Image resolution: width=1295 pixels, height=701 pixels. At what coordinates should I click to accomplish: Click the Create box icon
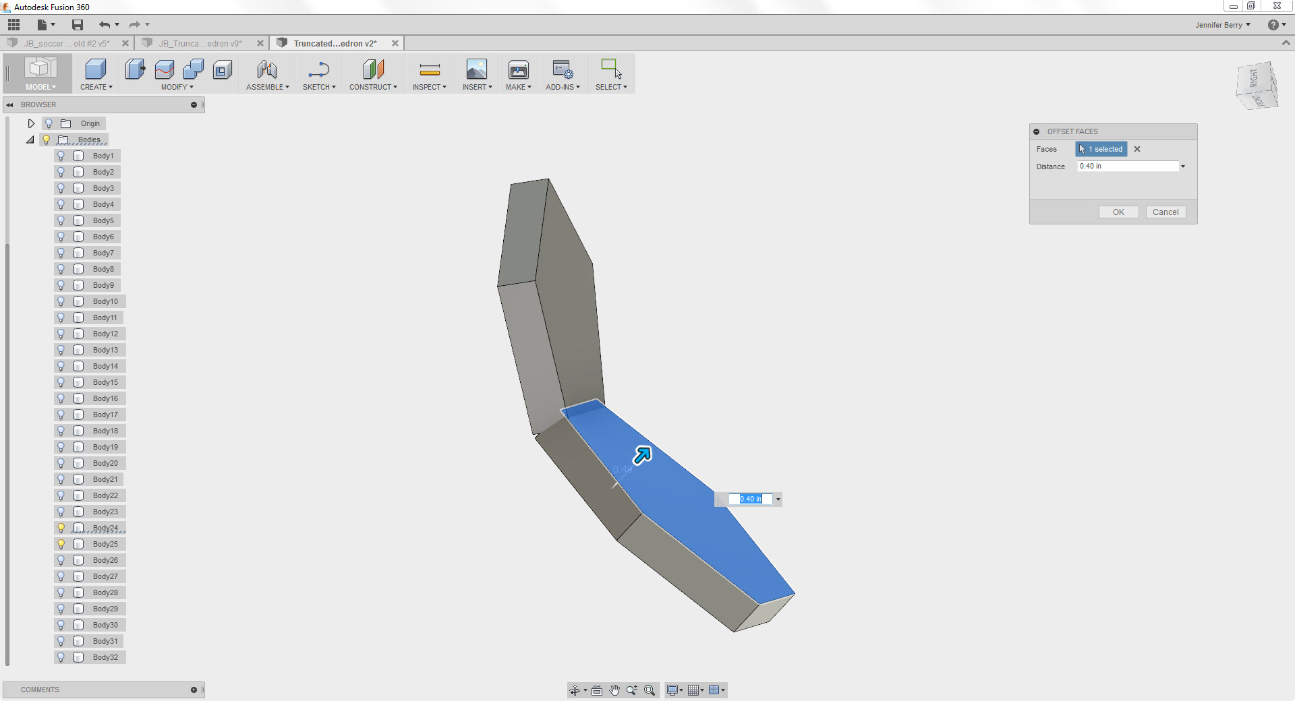pyautogui.click(x=96, y=69)
